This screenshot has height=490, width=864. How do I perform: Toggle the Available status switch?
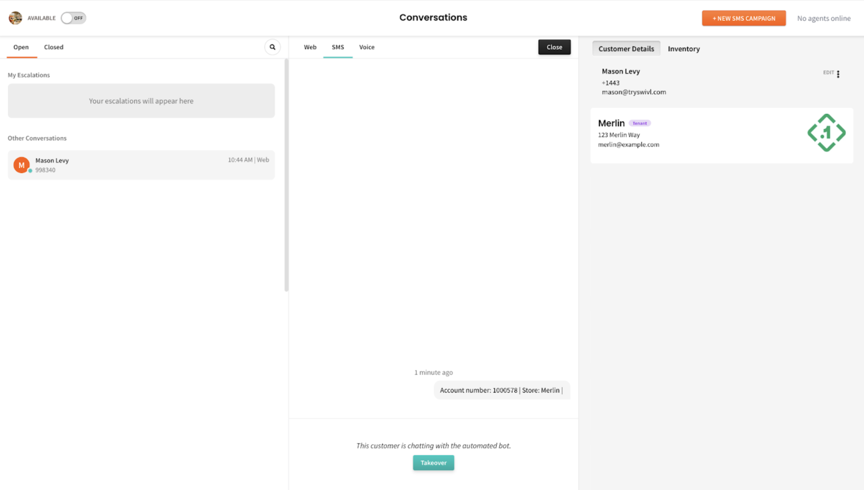click(73, 18)
